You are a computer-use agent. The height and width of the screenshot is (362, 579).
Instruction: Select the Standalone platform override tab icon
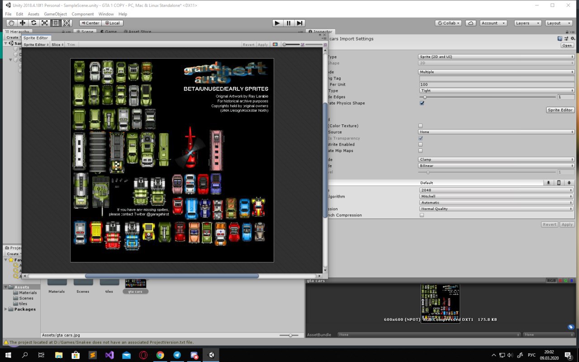[548, 183]
